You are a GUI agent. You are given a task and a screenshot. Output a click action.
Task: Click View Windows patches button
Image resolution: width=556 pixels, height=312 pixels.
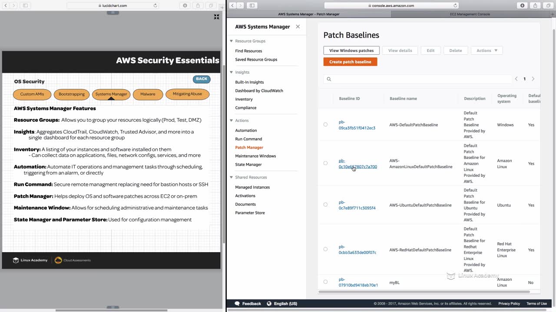click(351, 50)
